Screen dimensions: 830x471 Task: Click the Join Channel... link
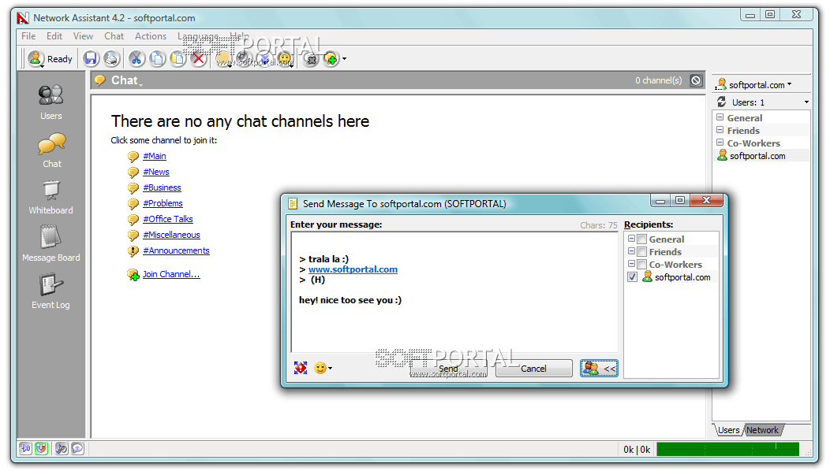pyautogui.click(x=171, y=274)
